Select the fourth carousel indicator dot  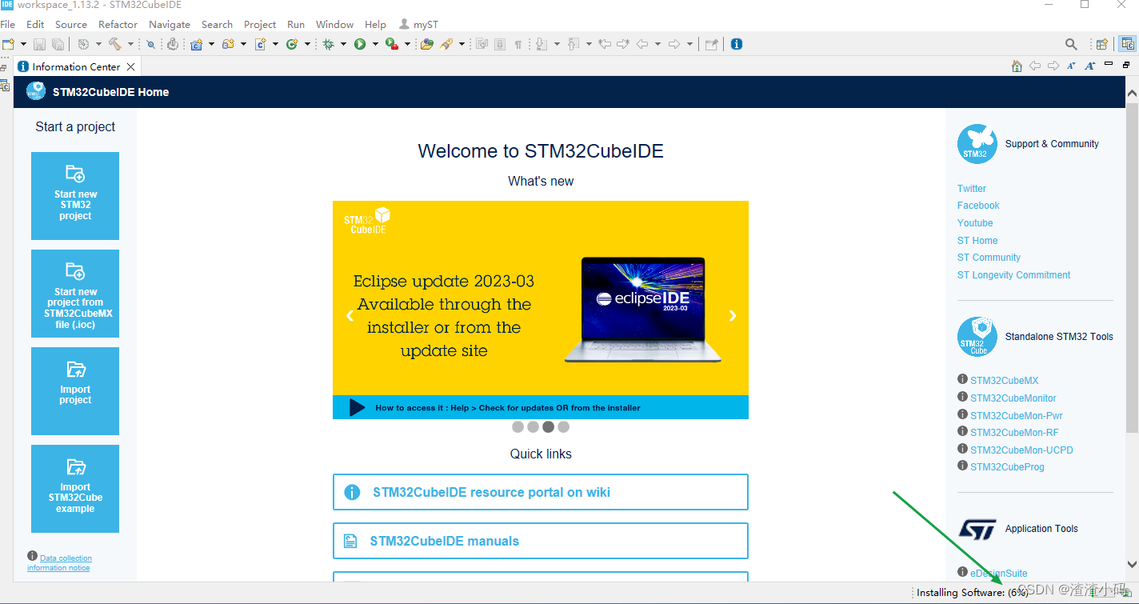[x=563, y=427]
